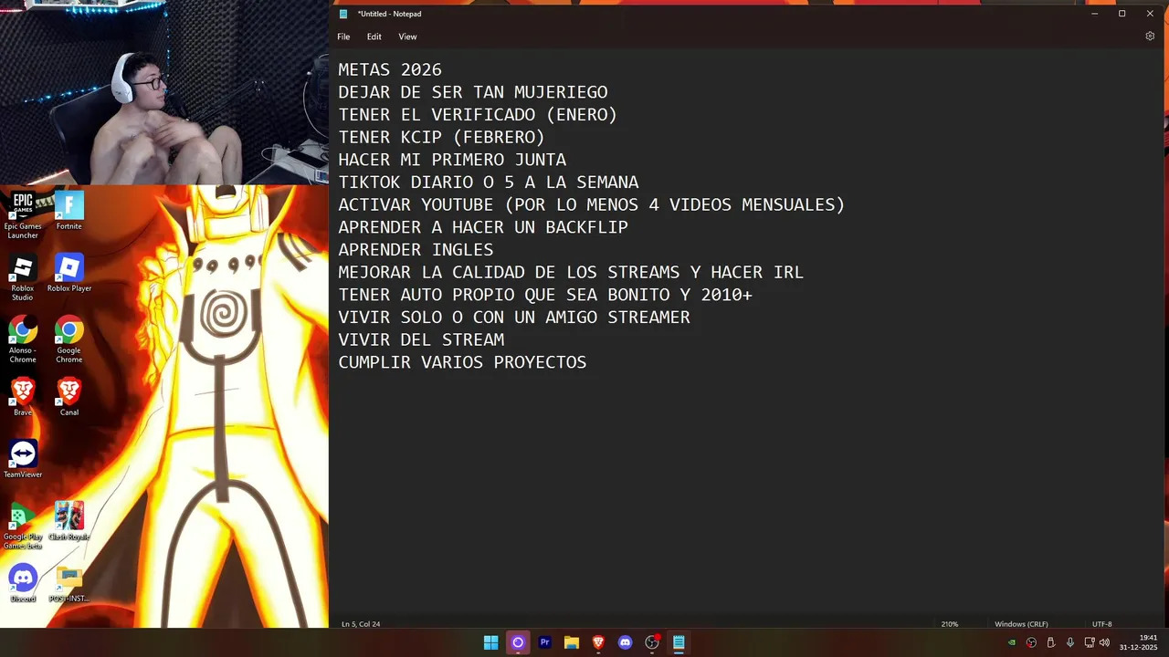The height and width of the screenshot is (657, 1169).
Task: Click the line "DEJAR DE SER TAN MUJERIEGO"
Action: (473, 92)
